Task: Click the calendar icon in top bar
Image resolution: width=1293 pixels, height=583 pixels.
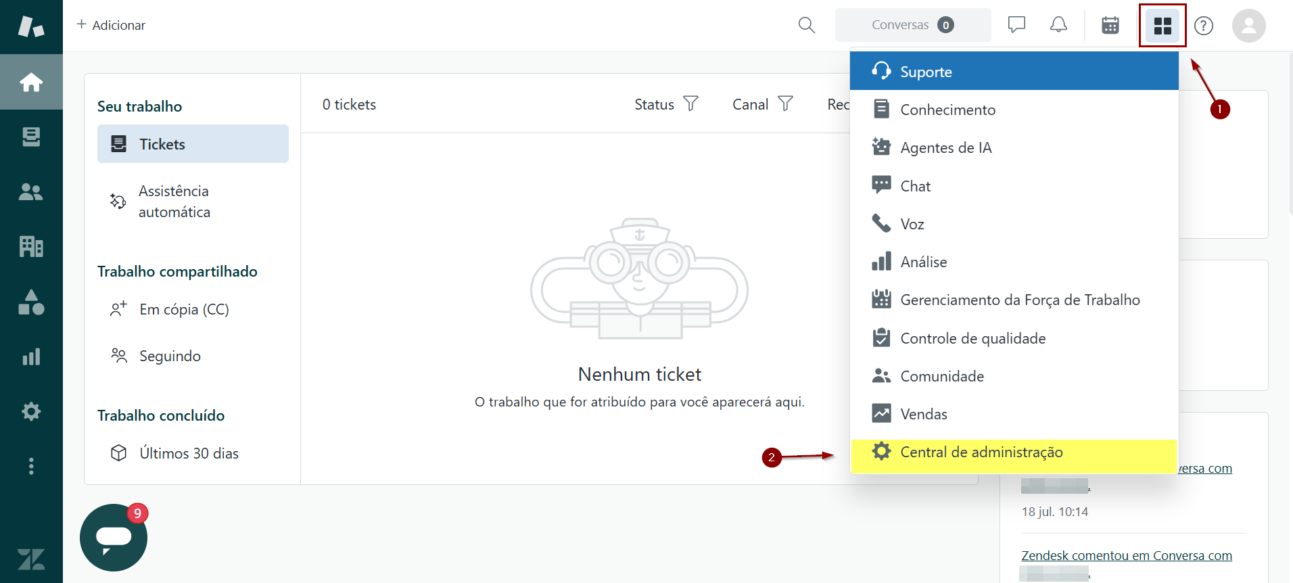Action: point(1110,26)
